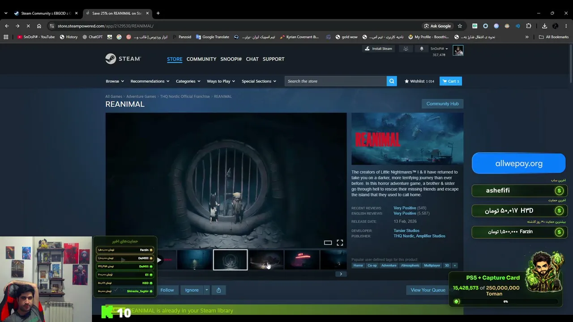Follow the All Games breadcrumb
The image size is (573, 322).
coord(114,97)
